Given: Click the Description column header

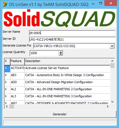Looking at the screenshot, I should [x=67, y=62].
